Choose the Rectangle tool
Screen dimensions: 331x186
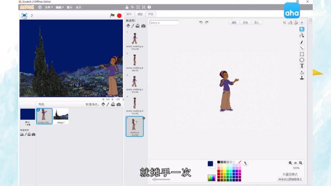point(302,54)
